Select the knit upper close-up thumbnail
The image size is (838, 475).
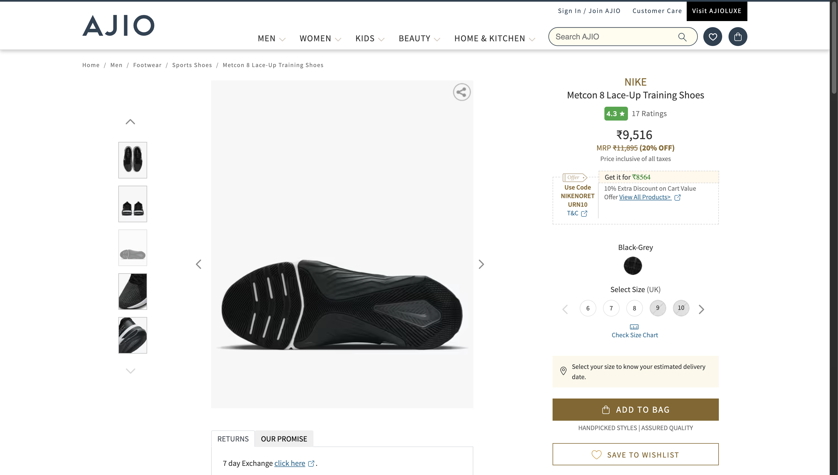pyautogui.click(x=133, y=291)
